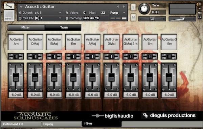This screenshot has height=129, width=203.
Task: Click the MIDI icon beside Midi Ch
Action: pyautogui.click(x=20, y=18)
